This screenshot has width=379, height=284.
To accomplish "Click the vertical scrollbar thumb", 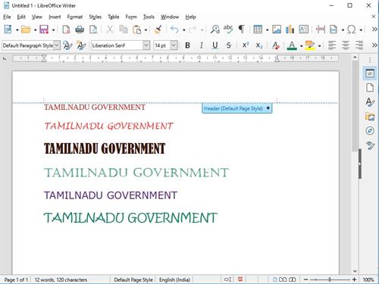I will (x=356, y=106).
